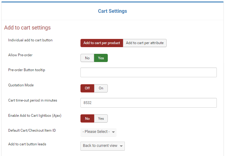The image size is (225, 156).
Task: Click the Cart Settings heading
Action: (112, 11)
